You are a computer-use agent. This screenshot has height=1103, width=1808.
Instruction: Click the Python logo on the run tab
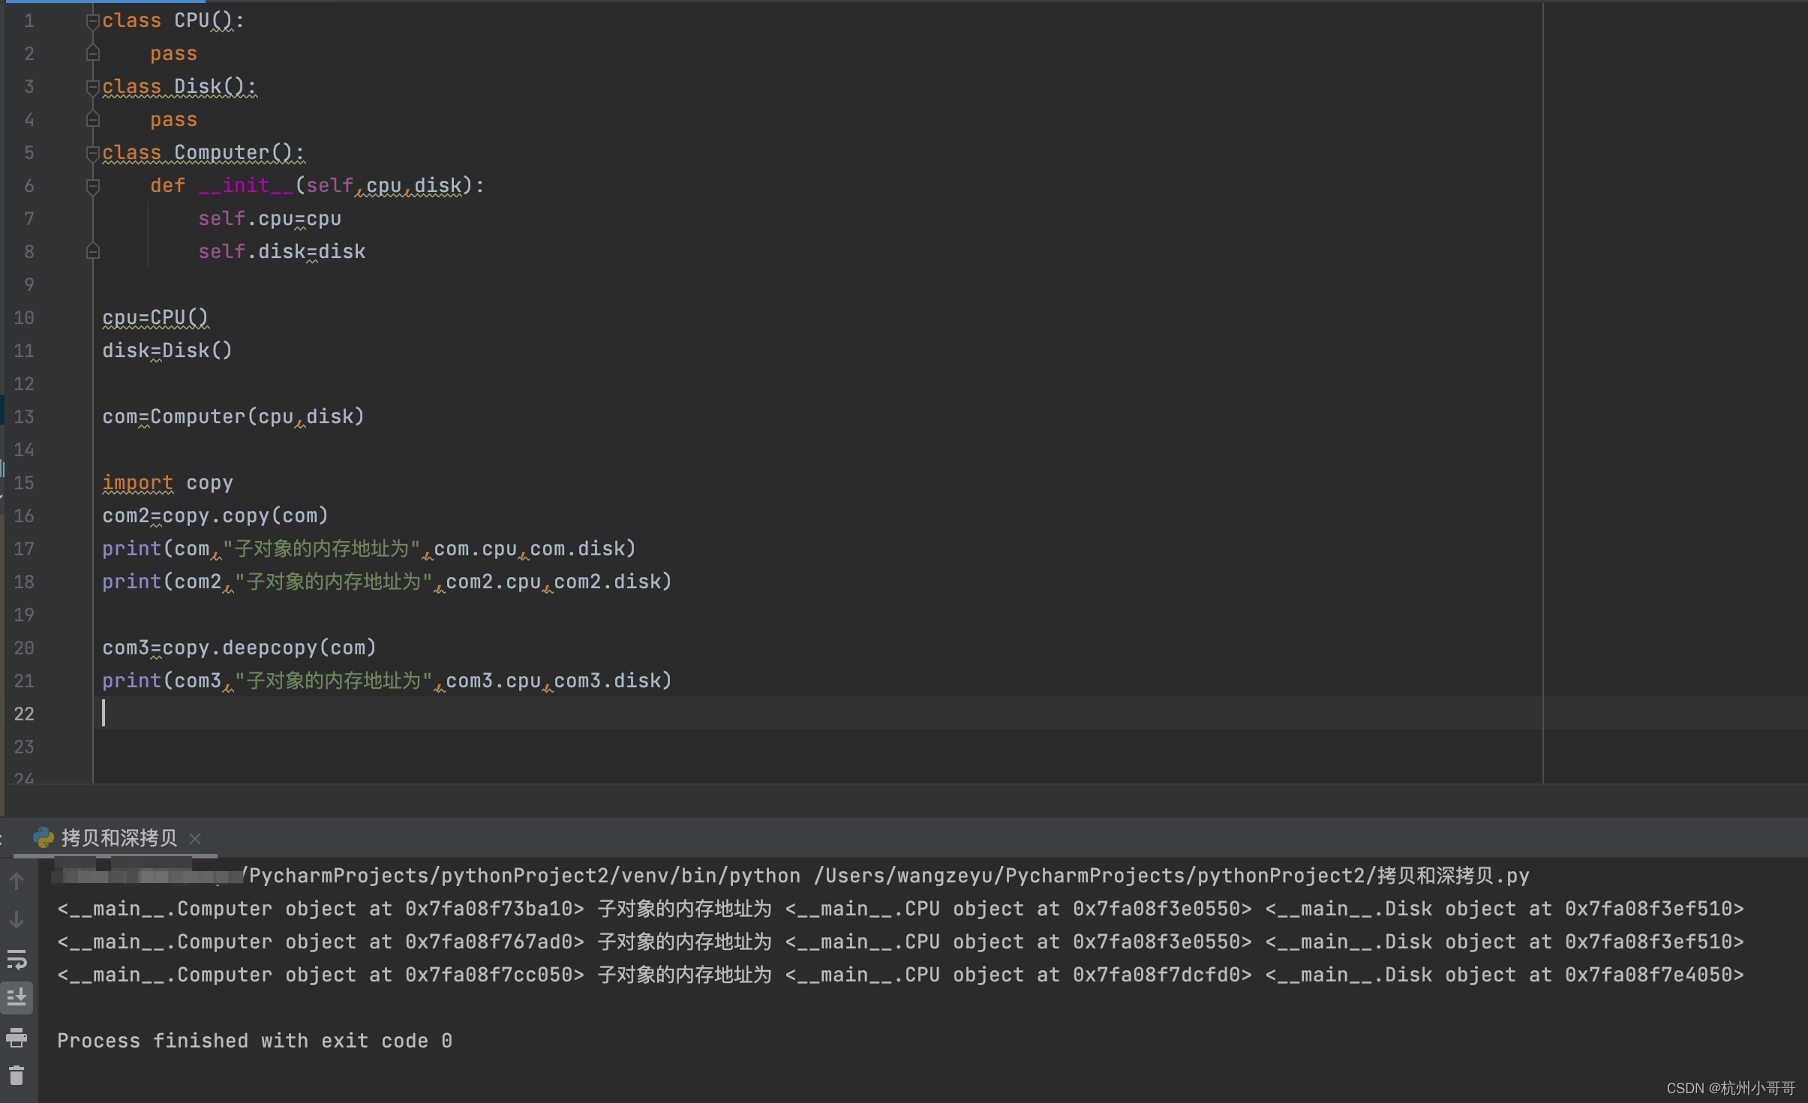[45, 838]
